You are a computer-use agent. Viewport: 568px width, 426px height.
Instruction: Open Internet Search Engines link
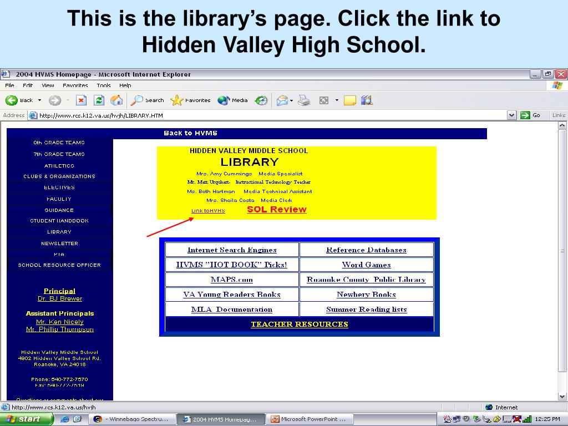(232, 250)
